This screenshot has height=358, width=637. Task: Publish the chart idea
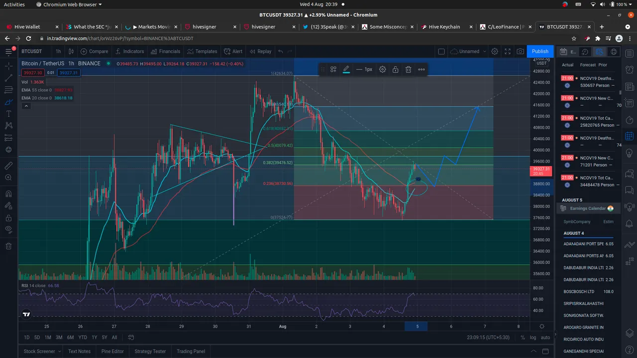point(540,51)
